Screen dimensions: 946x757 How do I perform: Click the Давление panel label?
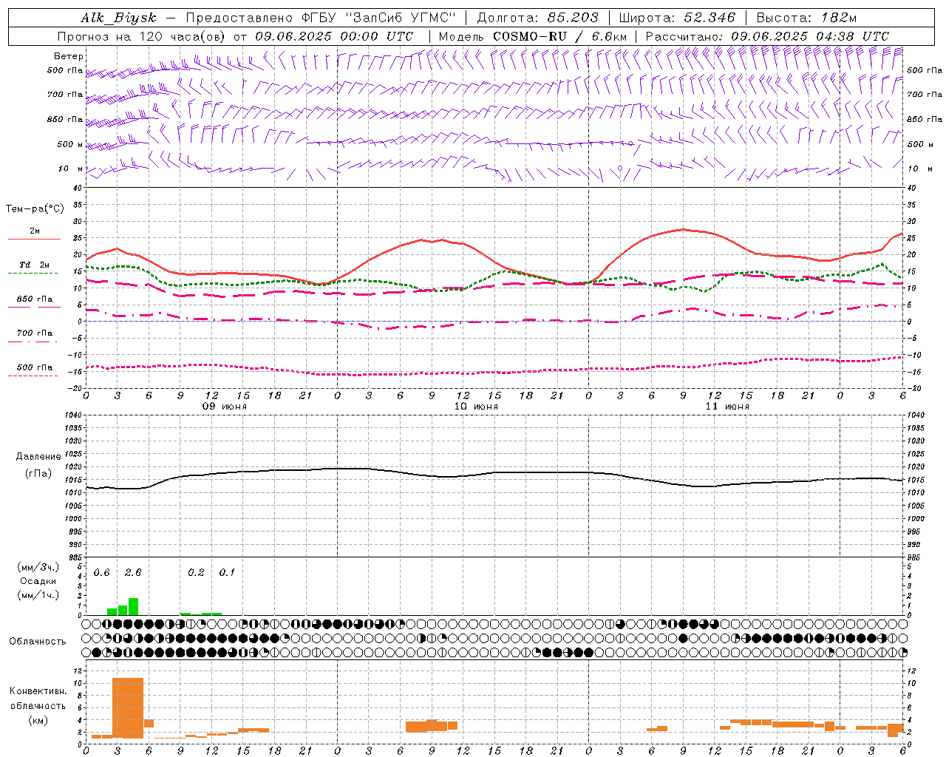pyautogui.click(x=38, y=457)
